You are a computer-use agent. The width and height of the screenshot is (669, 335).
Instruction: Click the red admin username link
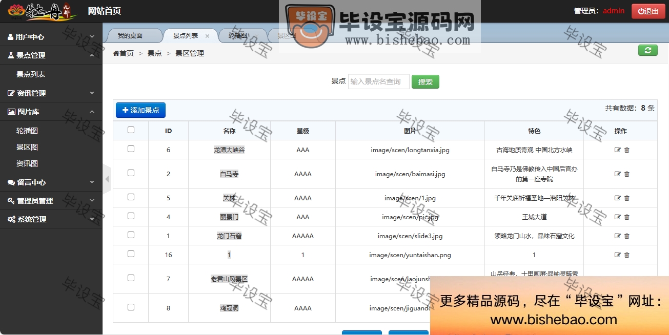click(614, 11)
